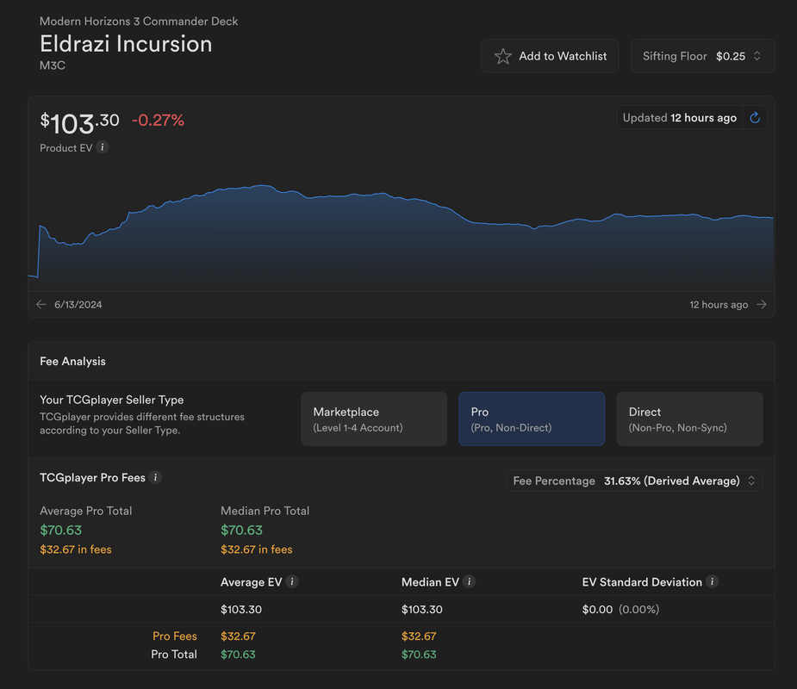The width and height of the screenshot is (797, 689).
Task: Open the Product EV info icon
Action: click(103, 147)
